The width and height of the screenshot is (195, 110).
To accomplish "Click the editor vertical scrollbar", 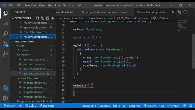I will 193,51.
